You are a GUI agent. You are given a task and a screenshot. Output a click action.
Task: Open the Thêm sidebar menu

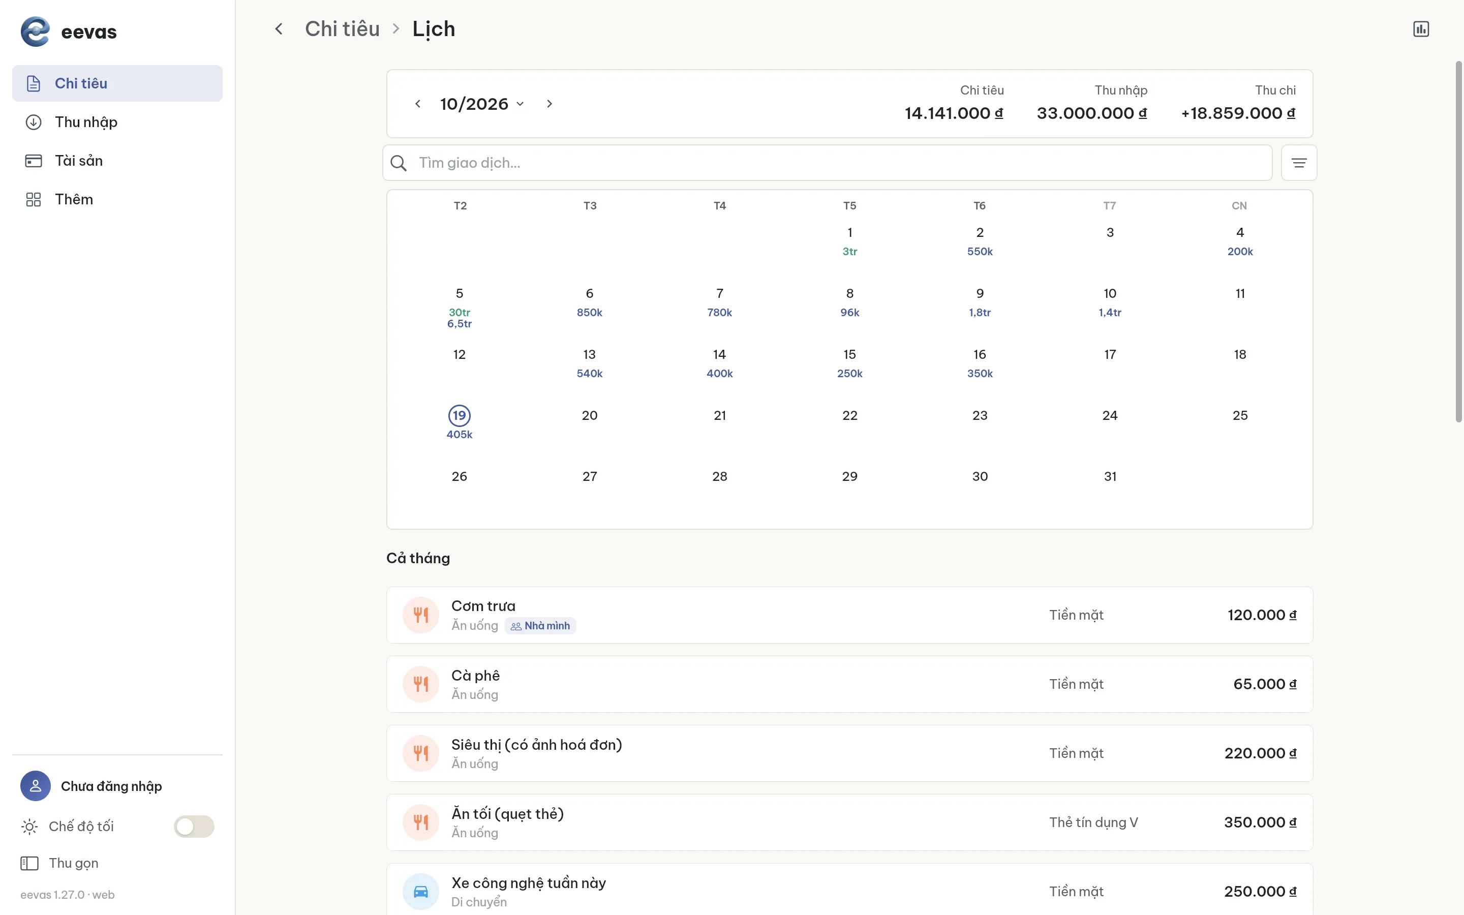click(x=117, y=200)
